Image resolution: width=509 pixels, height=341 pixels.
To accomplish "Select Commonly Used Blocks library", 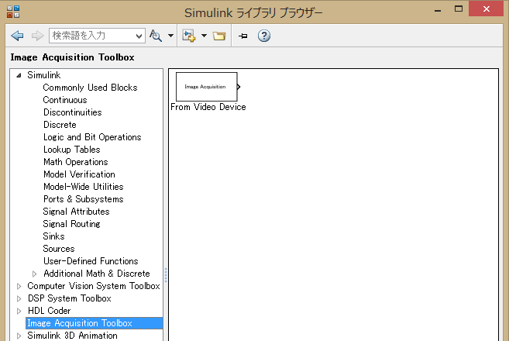I will (90, 88).
